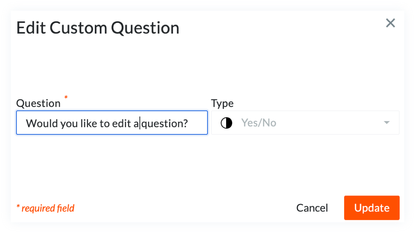Click the Edit Custom Question title
Viewport: 415px width, 233px height.
[97, 28]
